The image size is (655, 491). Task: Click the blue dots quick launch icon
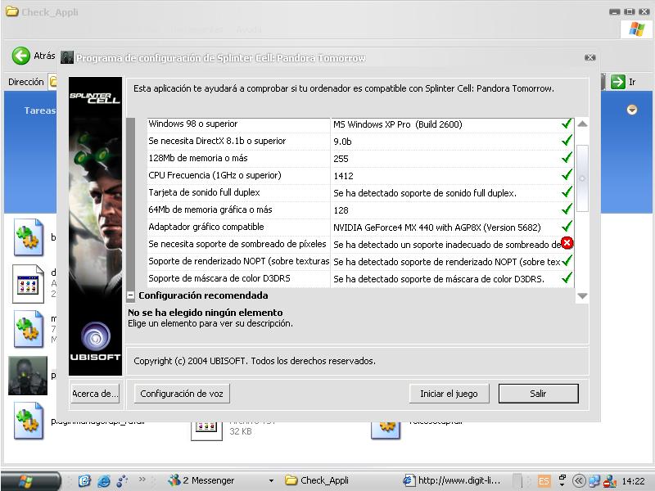pyautogui.click(x=122, y=481)
